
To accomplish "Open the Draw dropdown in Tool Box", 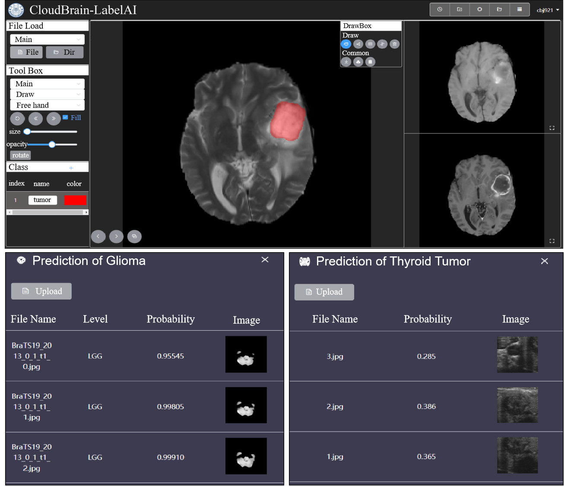I will pyautogui.click(x=47, y=95).
